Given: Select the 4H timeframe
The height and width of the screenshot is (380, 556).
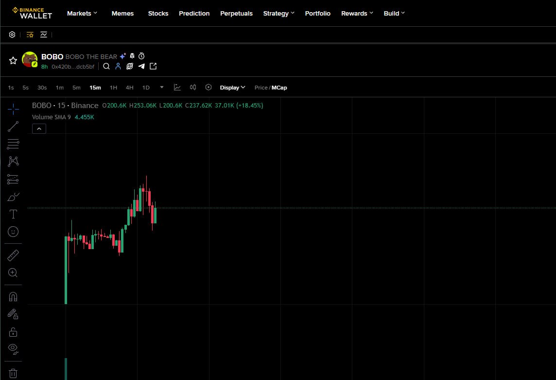Looking at the screenshot, I should coord(130,88).
